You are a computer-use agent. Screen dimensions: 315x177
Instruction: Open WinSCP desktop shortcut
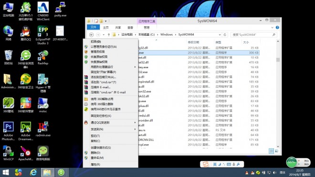point(8,153)
